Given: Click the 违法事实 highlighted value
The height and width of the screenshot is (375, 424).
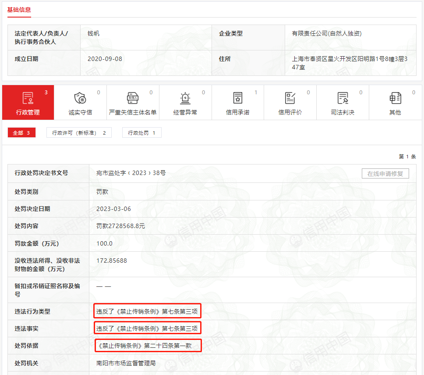Looking at the screenshot, I should [x=147, y=329].
